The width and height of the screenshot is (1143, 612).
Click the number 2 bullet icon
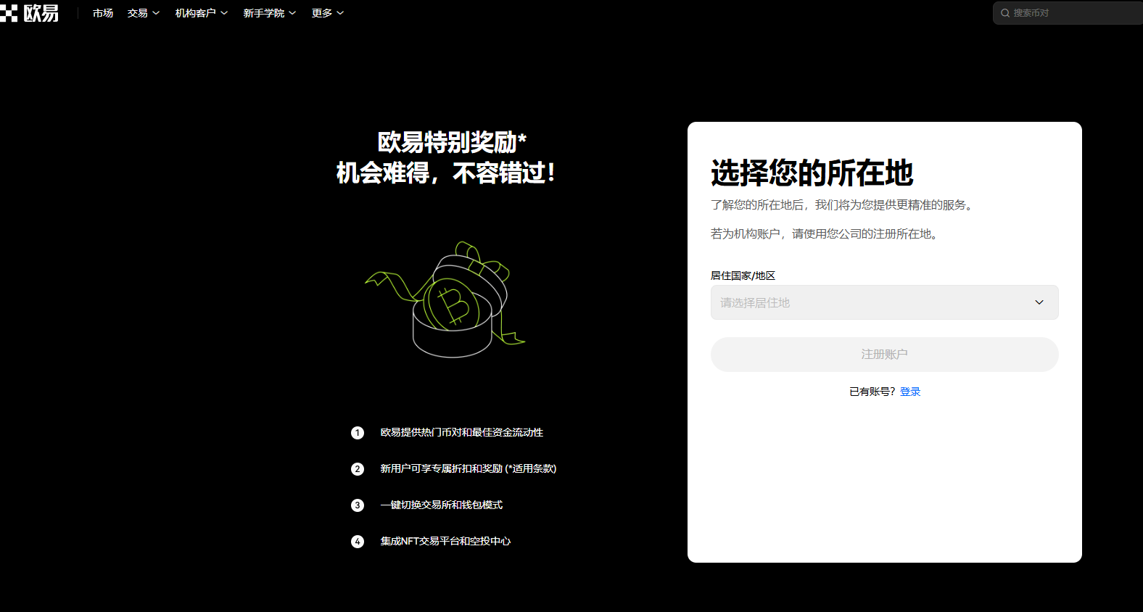click(x=358, y=469)
